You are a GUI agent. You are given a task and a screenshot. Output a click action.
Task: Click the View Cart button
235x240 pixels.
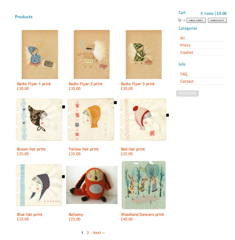tap(196, 20)
